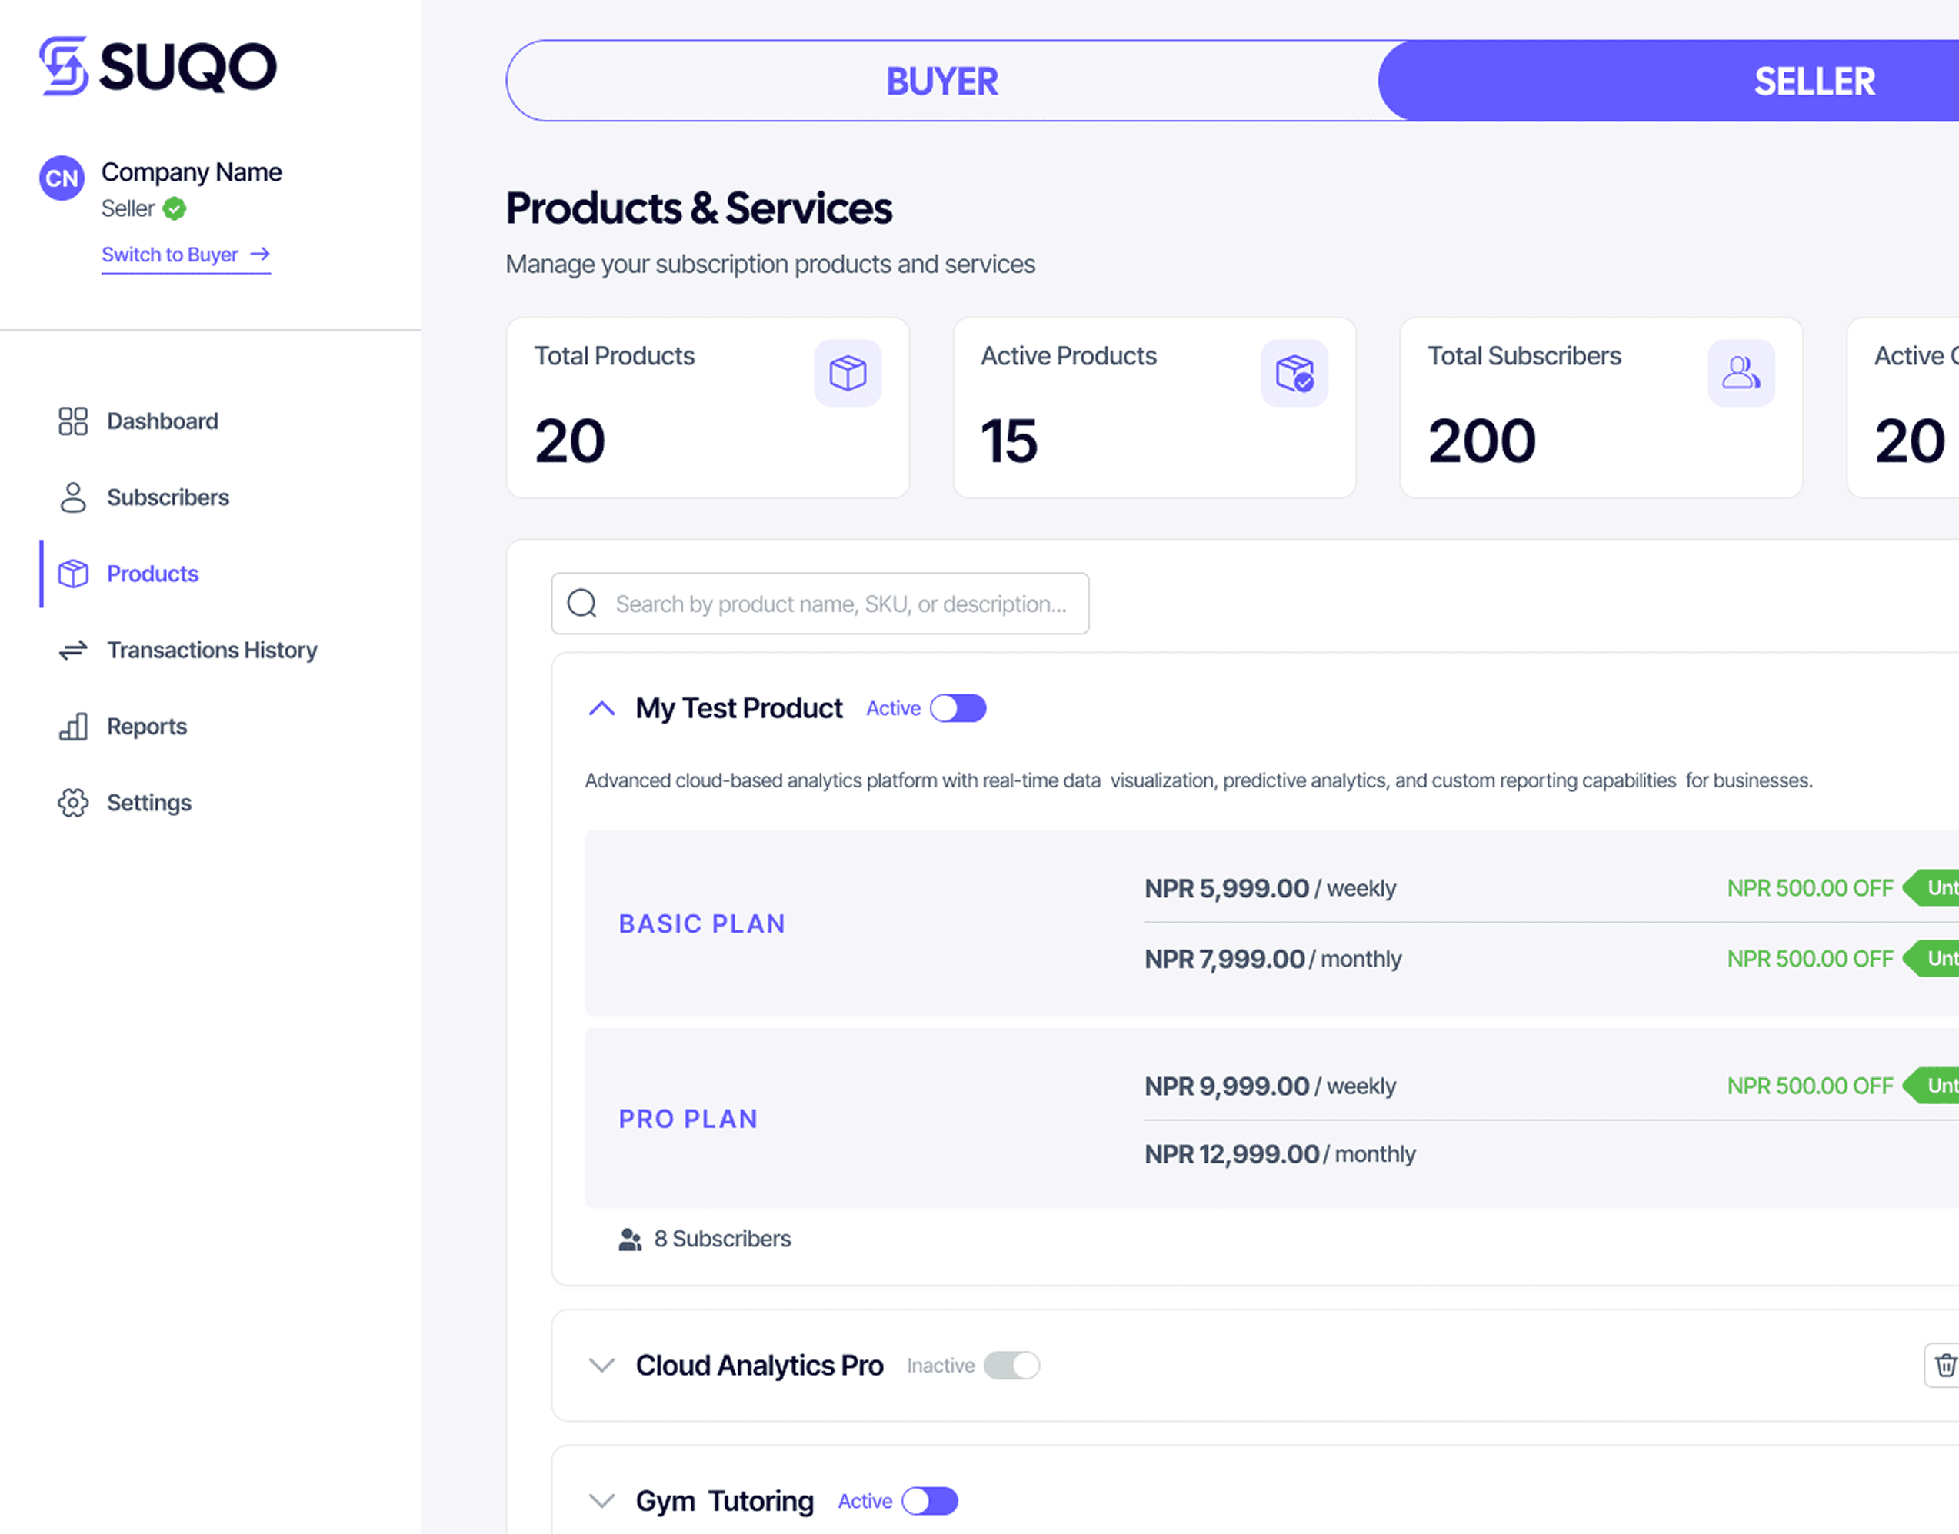Click the Settings gear icon
The image size is (1959, 1534).
pos(73,803)
